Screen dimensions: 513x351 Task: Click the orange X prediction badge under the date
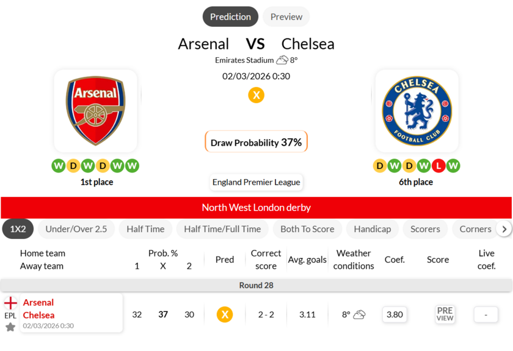click(x=256, y=95)
